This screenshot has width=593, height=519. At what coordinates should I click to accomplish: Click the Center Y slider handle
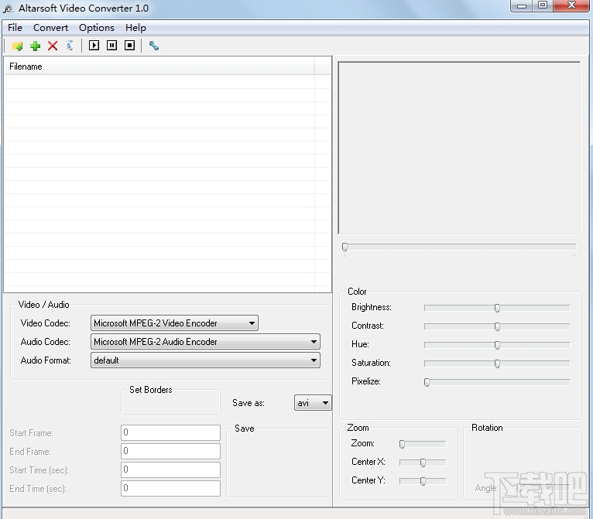pos(423,481)
